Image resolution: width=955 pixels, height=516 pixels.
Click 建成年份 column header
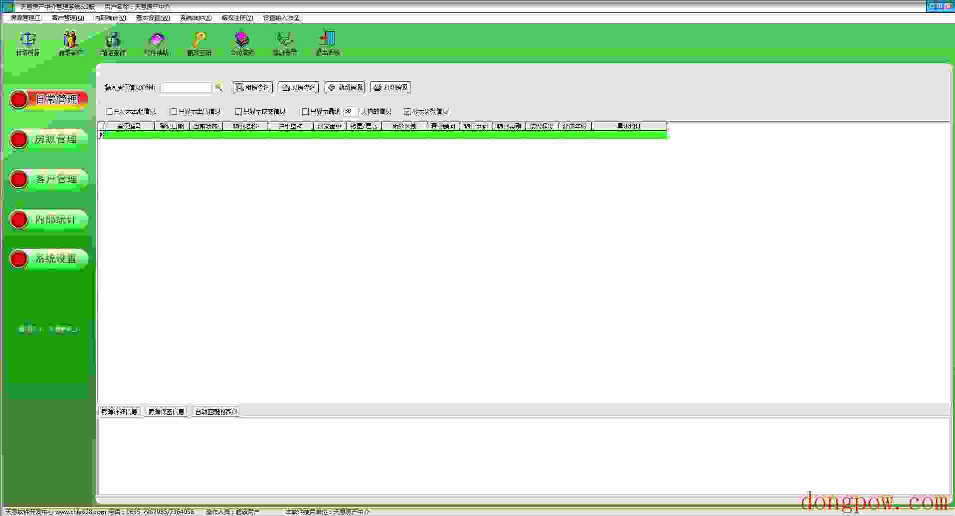click(x=575, y=126)
